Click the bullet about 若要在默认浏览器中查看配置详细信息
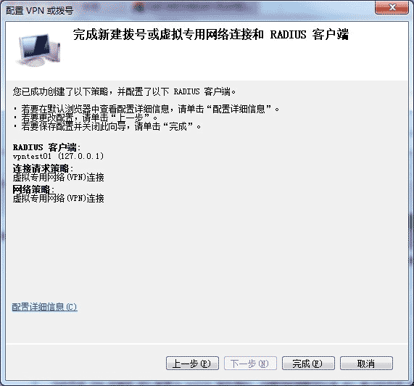Screen dimensions: 414x386 146,109
